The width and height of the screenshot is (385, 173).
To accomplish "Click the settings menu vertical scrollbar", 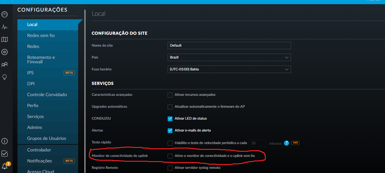I will [x=85, y=90].
